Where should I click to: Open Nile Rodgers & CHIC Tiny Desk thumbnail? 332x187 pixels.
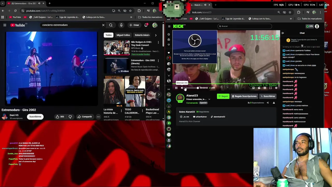pyautogui.click(x=117, y=48)
